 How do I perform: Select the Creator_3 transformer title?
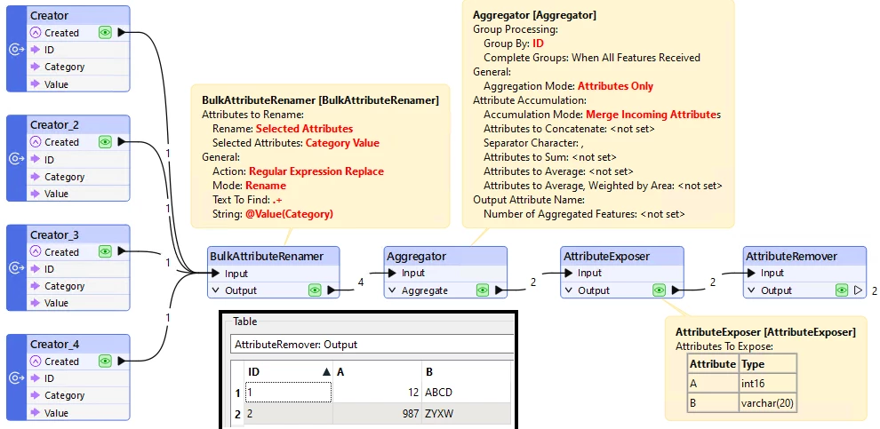tap(54, 234)
